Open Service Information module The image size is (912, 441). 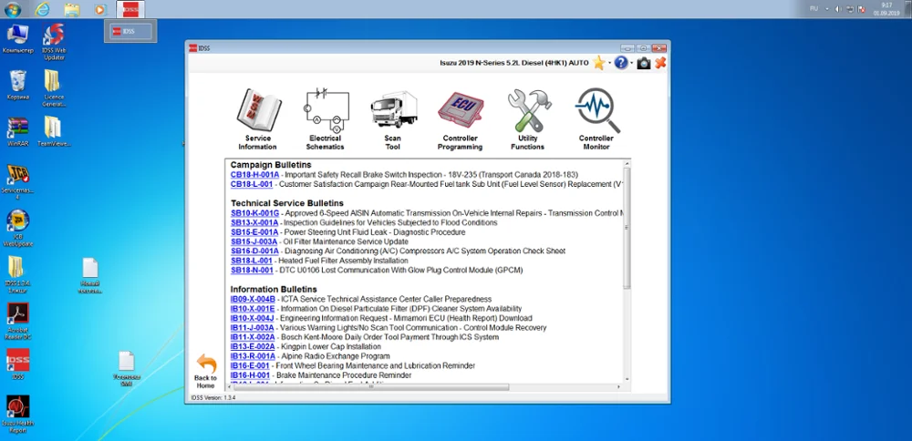click(258, 119)
